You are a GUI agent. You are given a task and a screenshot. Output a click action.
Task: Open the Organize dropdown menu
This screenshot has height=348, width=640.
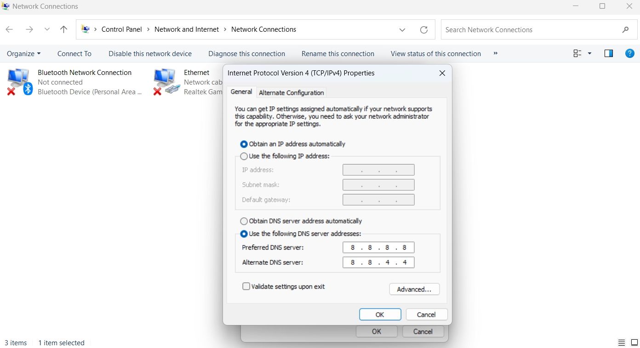[x=23, y=53]
